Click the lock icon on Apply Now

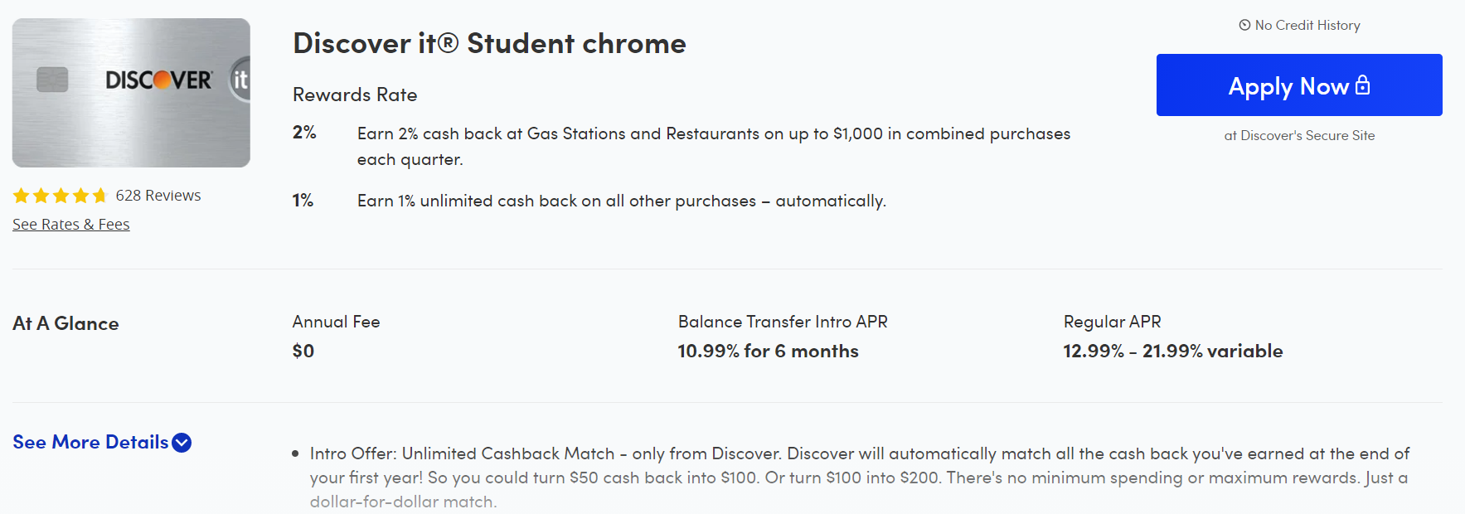[1362, 85]
